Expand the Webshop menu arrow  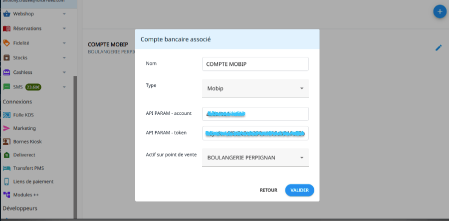(x=64, y=14)
